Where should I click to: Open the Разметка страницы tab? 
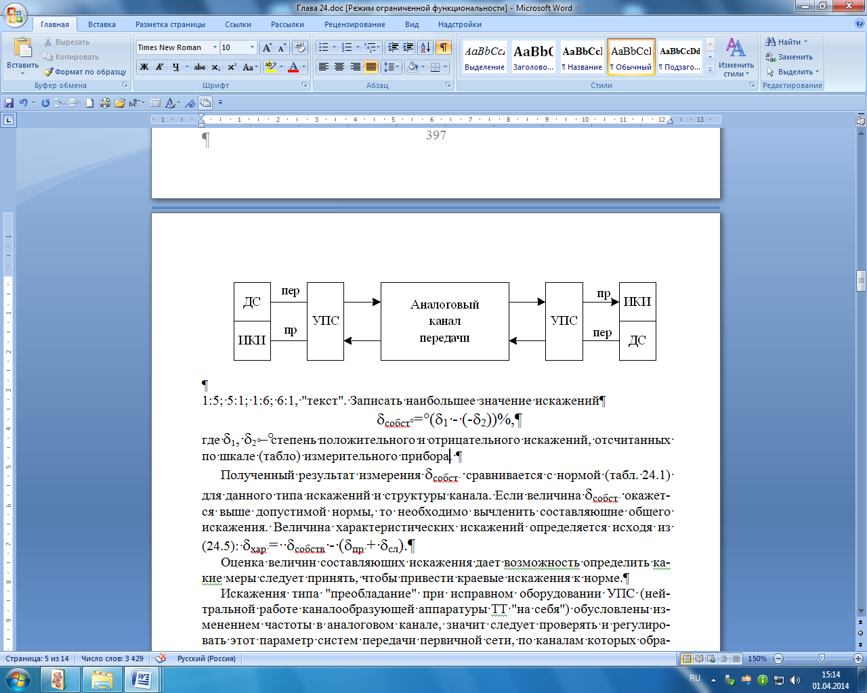coord(170,24)
